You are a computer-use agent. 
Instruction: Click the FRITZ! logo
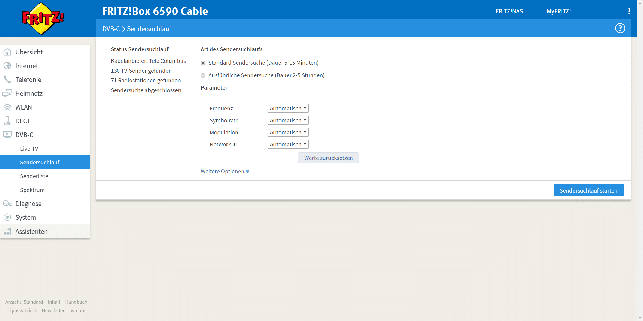[x=43, y=19]
